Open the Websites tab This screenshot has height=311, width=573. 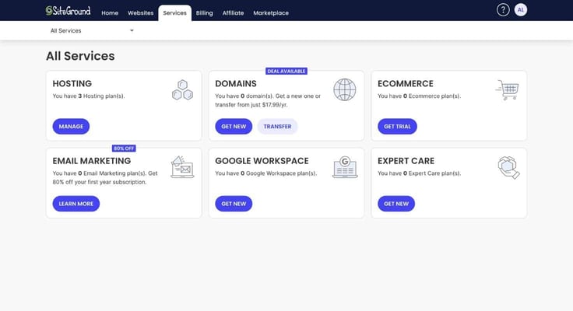141,12
